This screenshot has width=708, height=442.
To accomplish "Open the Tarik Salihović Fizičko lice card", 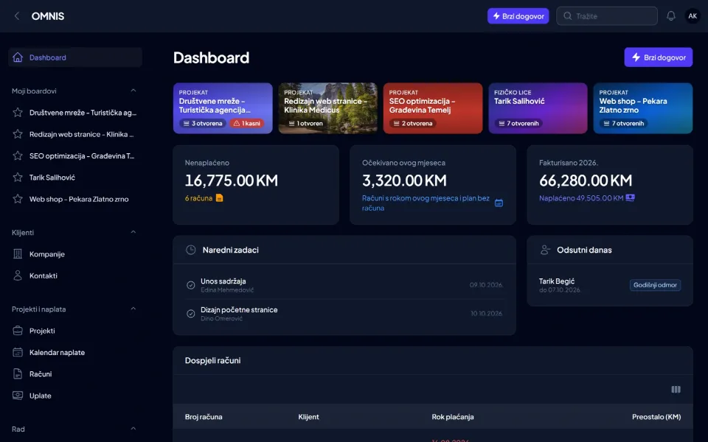I will 538,108.
